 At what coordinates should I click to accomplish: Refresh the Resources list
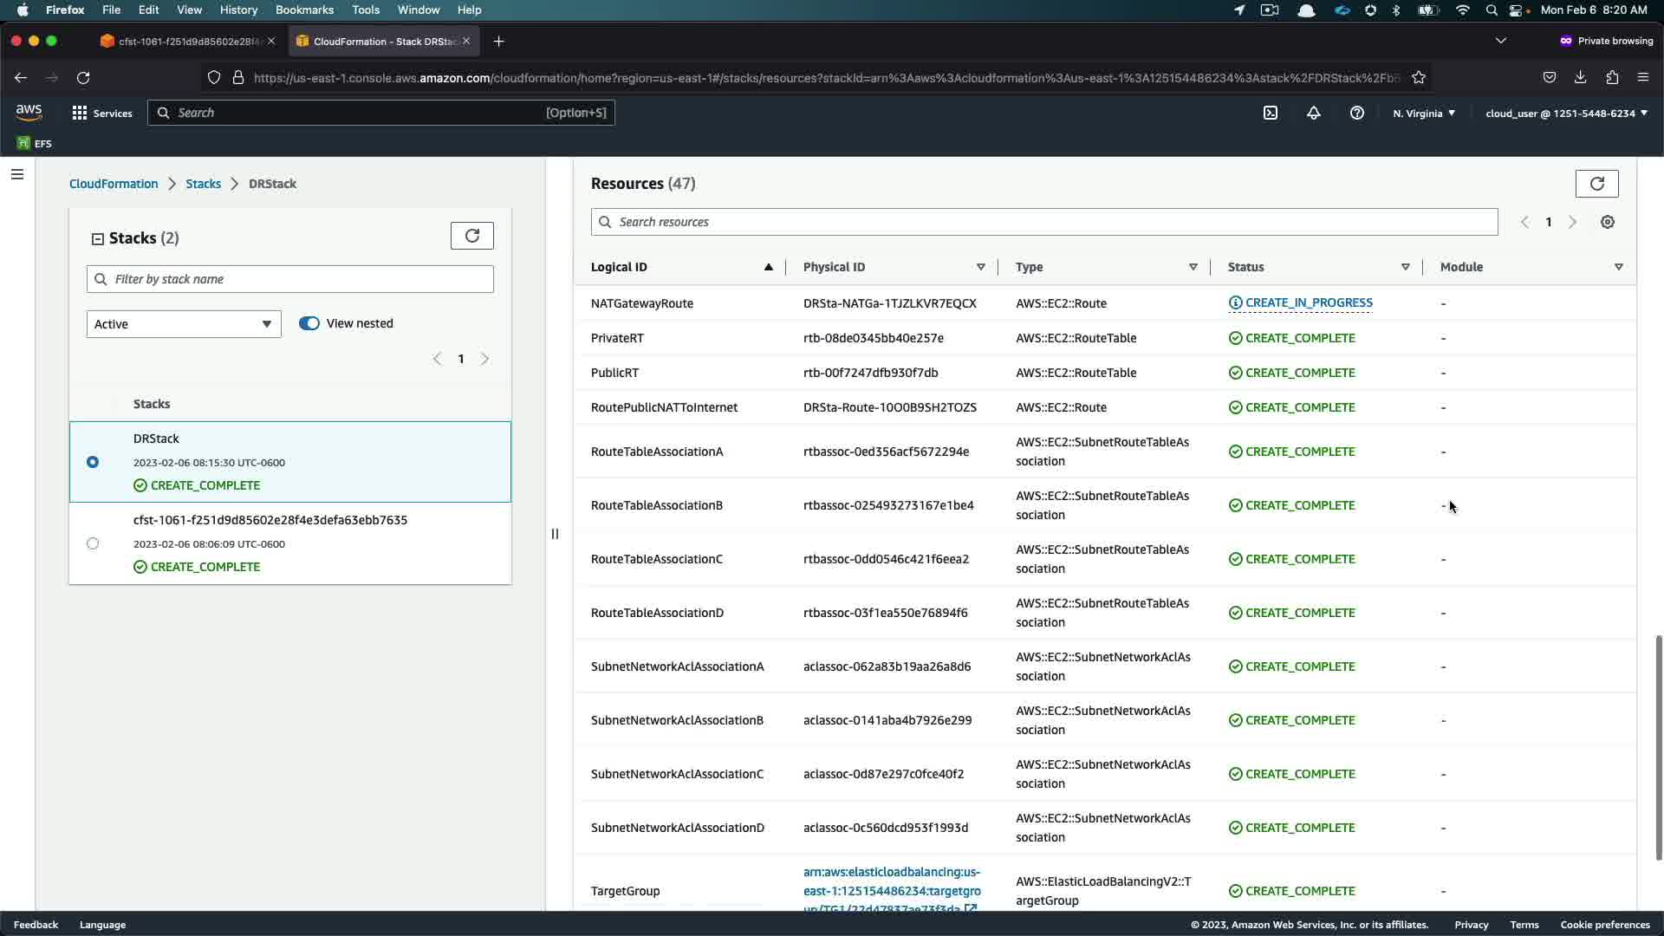click(1596, 184)
